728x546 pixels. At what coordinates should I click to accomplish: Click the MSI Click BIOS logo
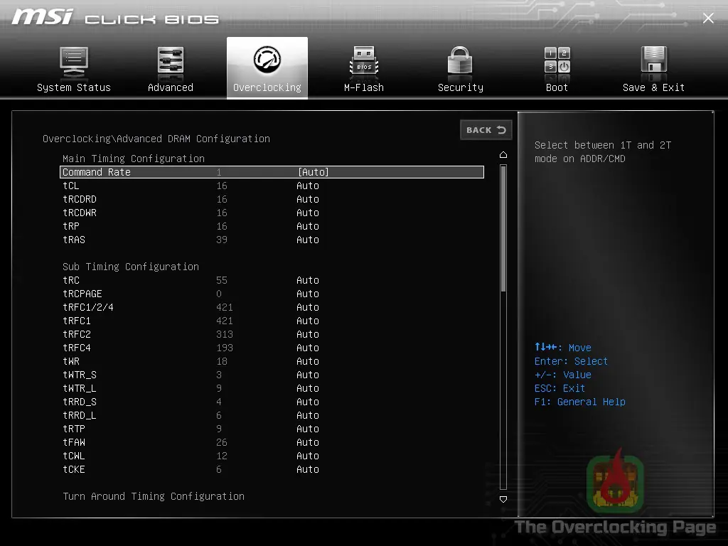[115, 17]
